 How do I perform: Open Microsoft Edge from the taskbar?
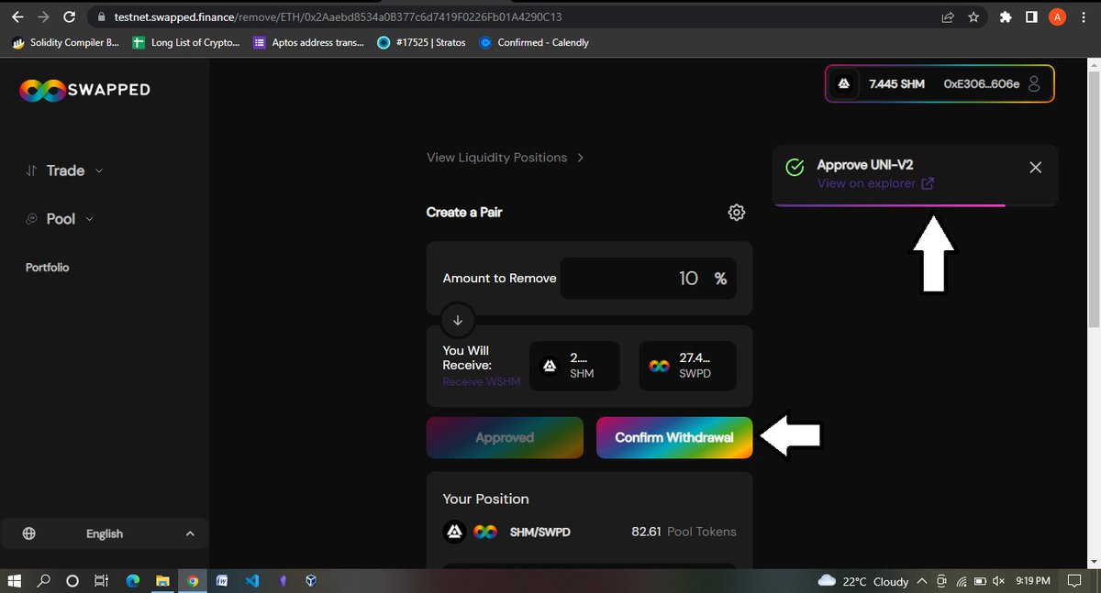tap(132, 581)
